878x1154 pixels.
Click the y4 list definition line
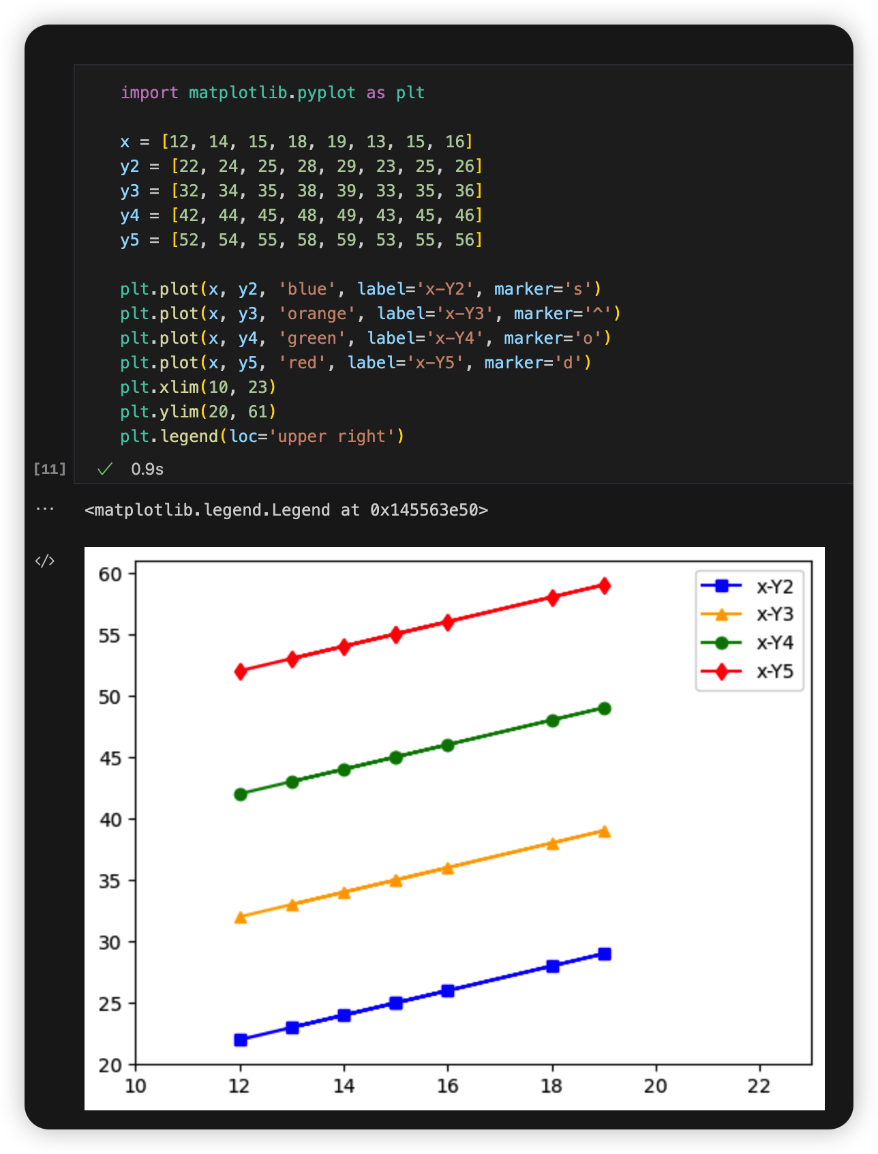point(301,216)
